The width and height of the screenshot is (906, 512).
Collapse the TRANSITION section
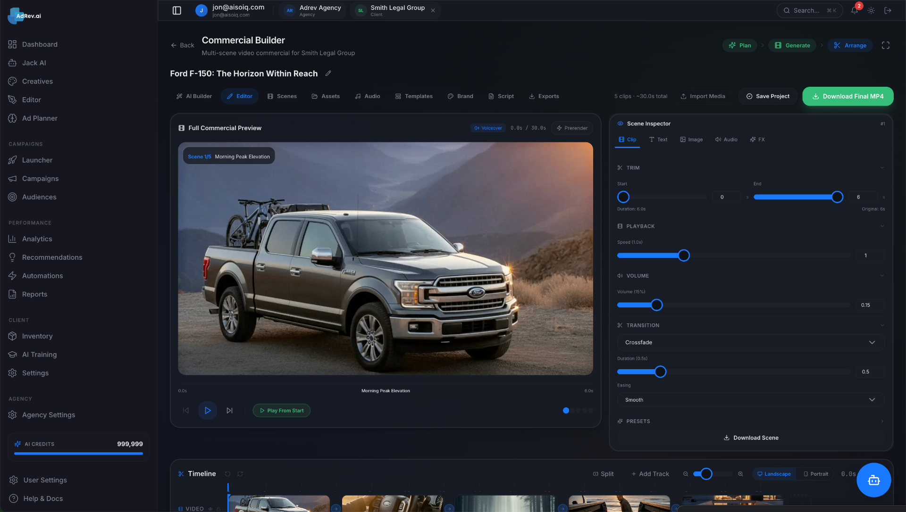[882, 325]
